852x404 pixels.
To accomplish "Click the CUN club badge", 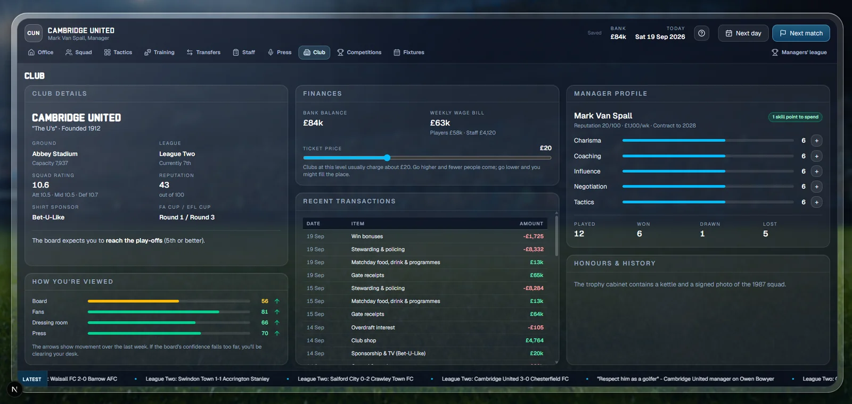I will pos(34,33).
